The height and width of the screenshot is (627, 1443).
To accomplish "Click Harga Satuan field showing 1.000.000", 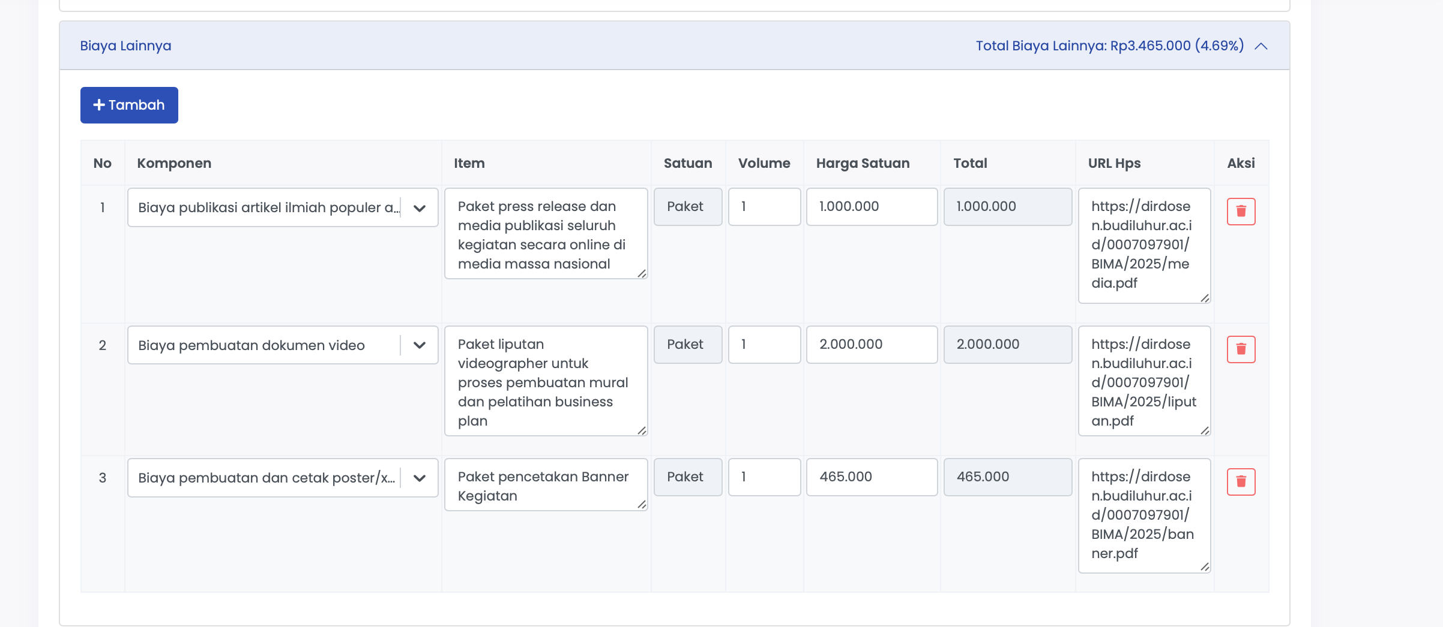I will (871, 207).
